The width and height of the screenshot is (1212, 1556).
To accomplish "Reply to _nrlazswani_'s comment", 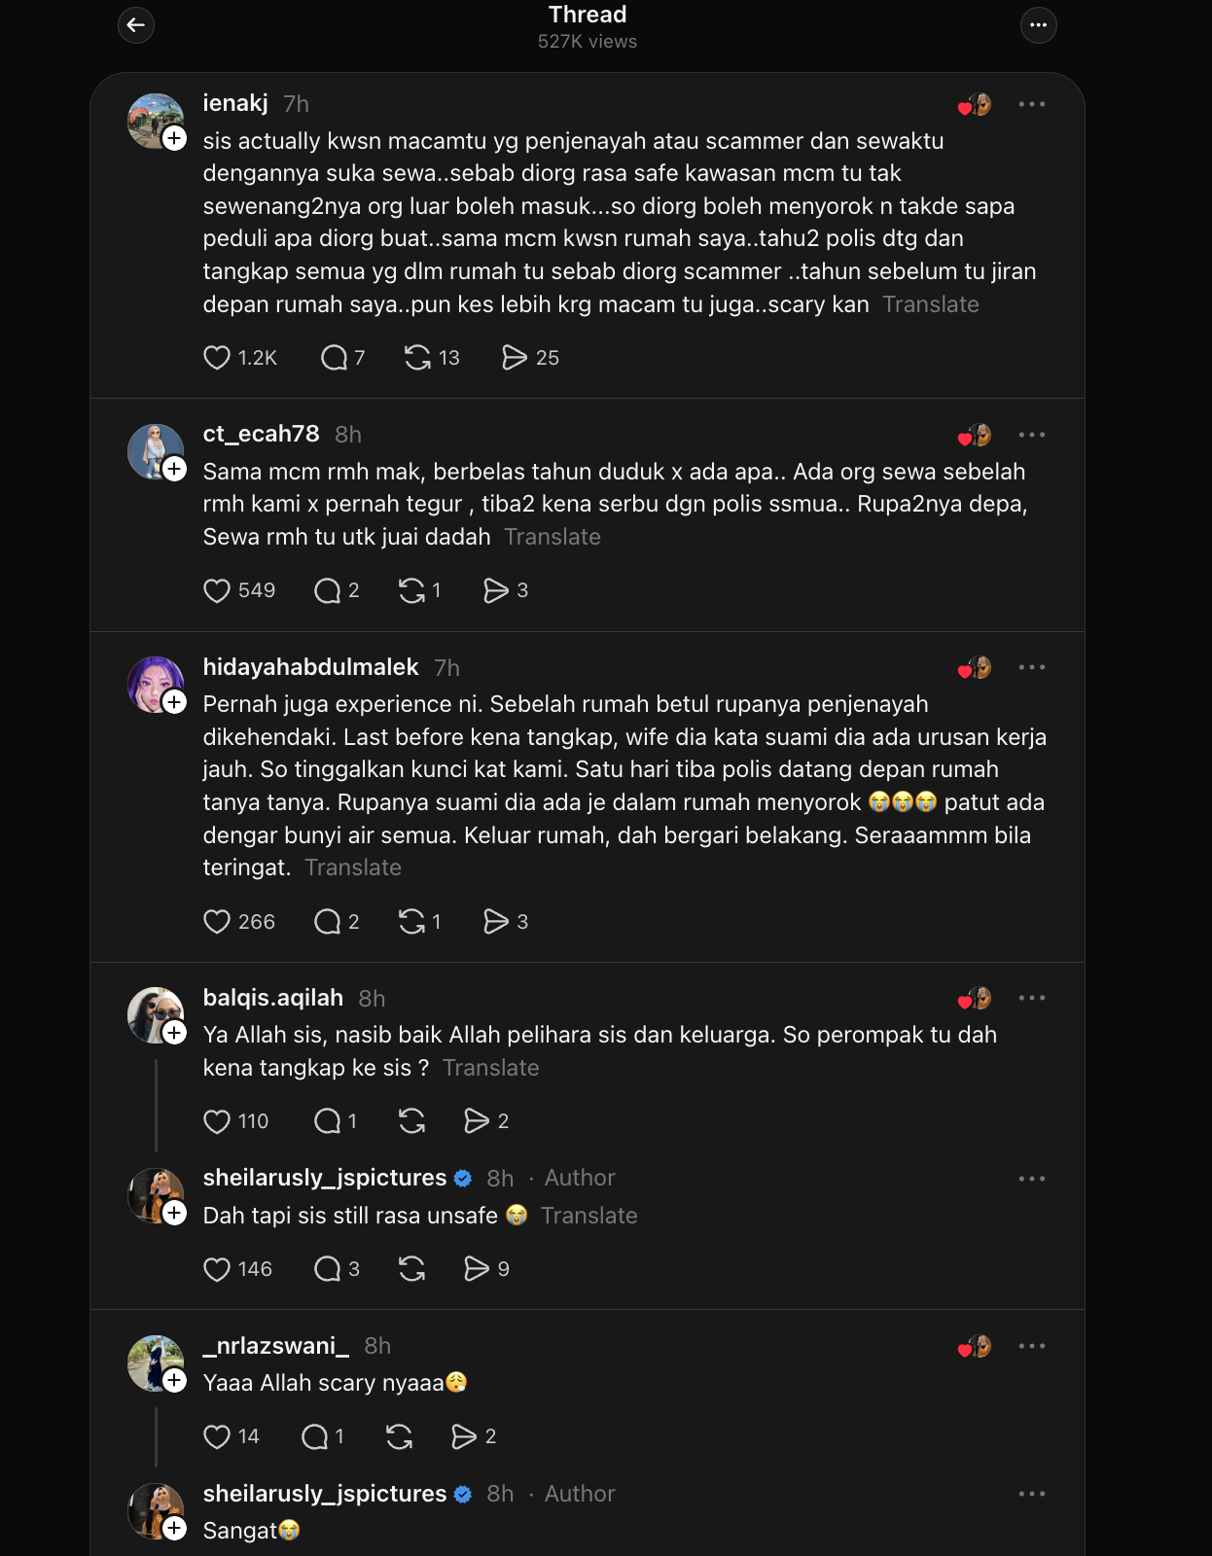I will point(314,1436).
